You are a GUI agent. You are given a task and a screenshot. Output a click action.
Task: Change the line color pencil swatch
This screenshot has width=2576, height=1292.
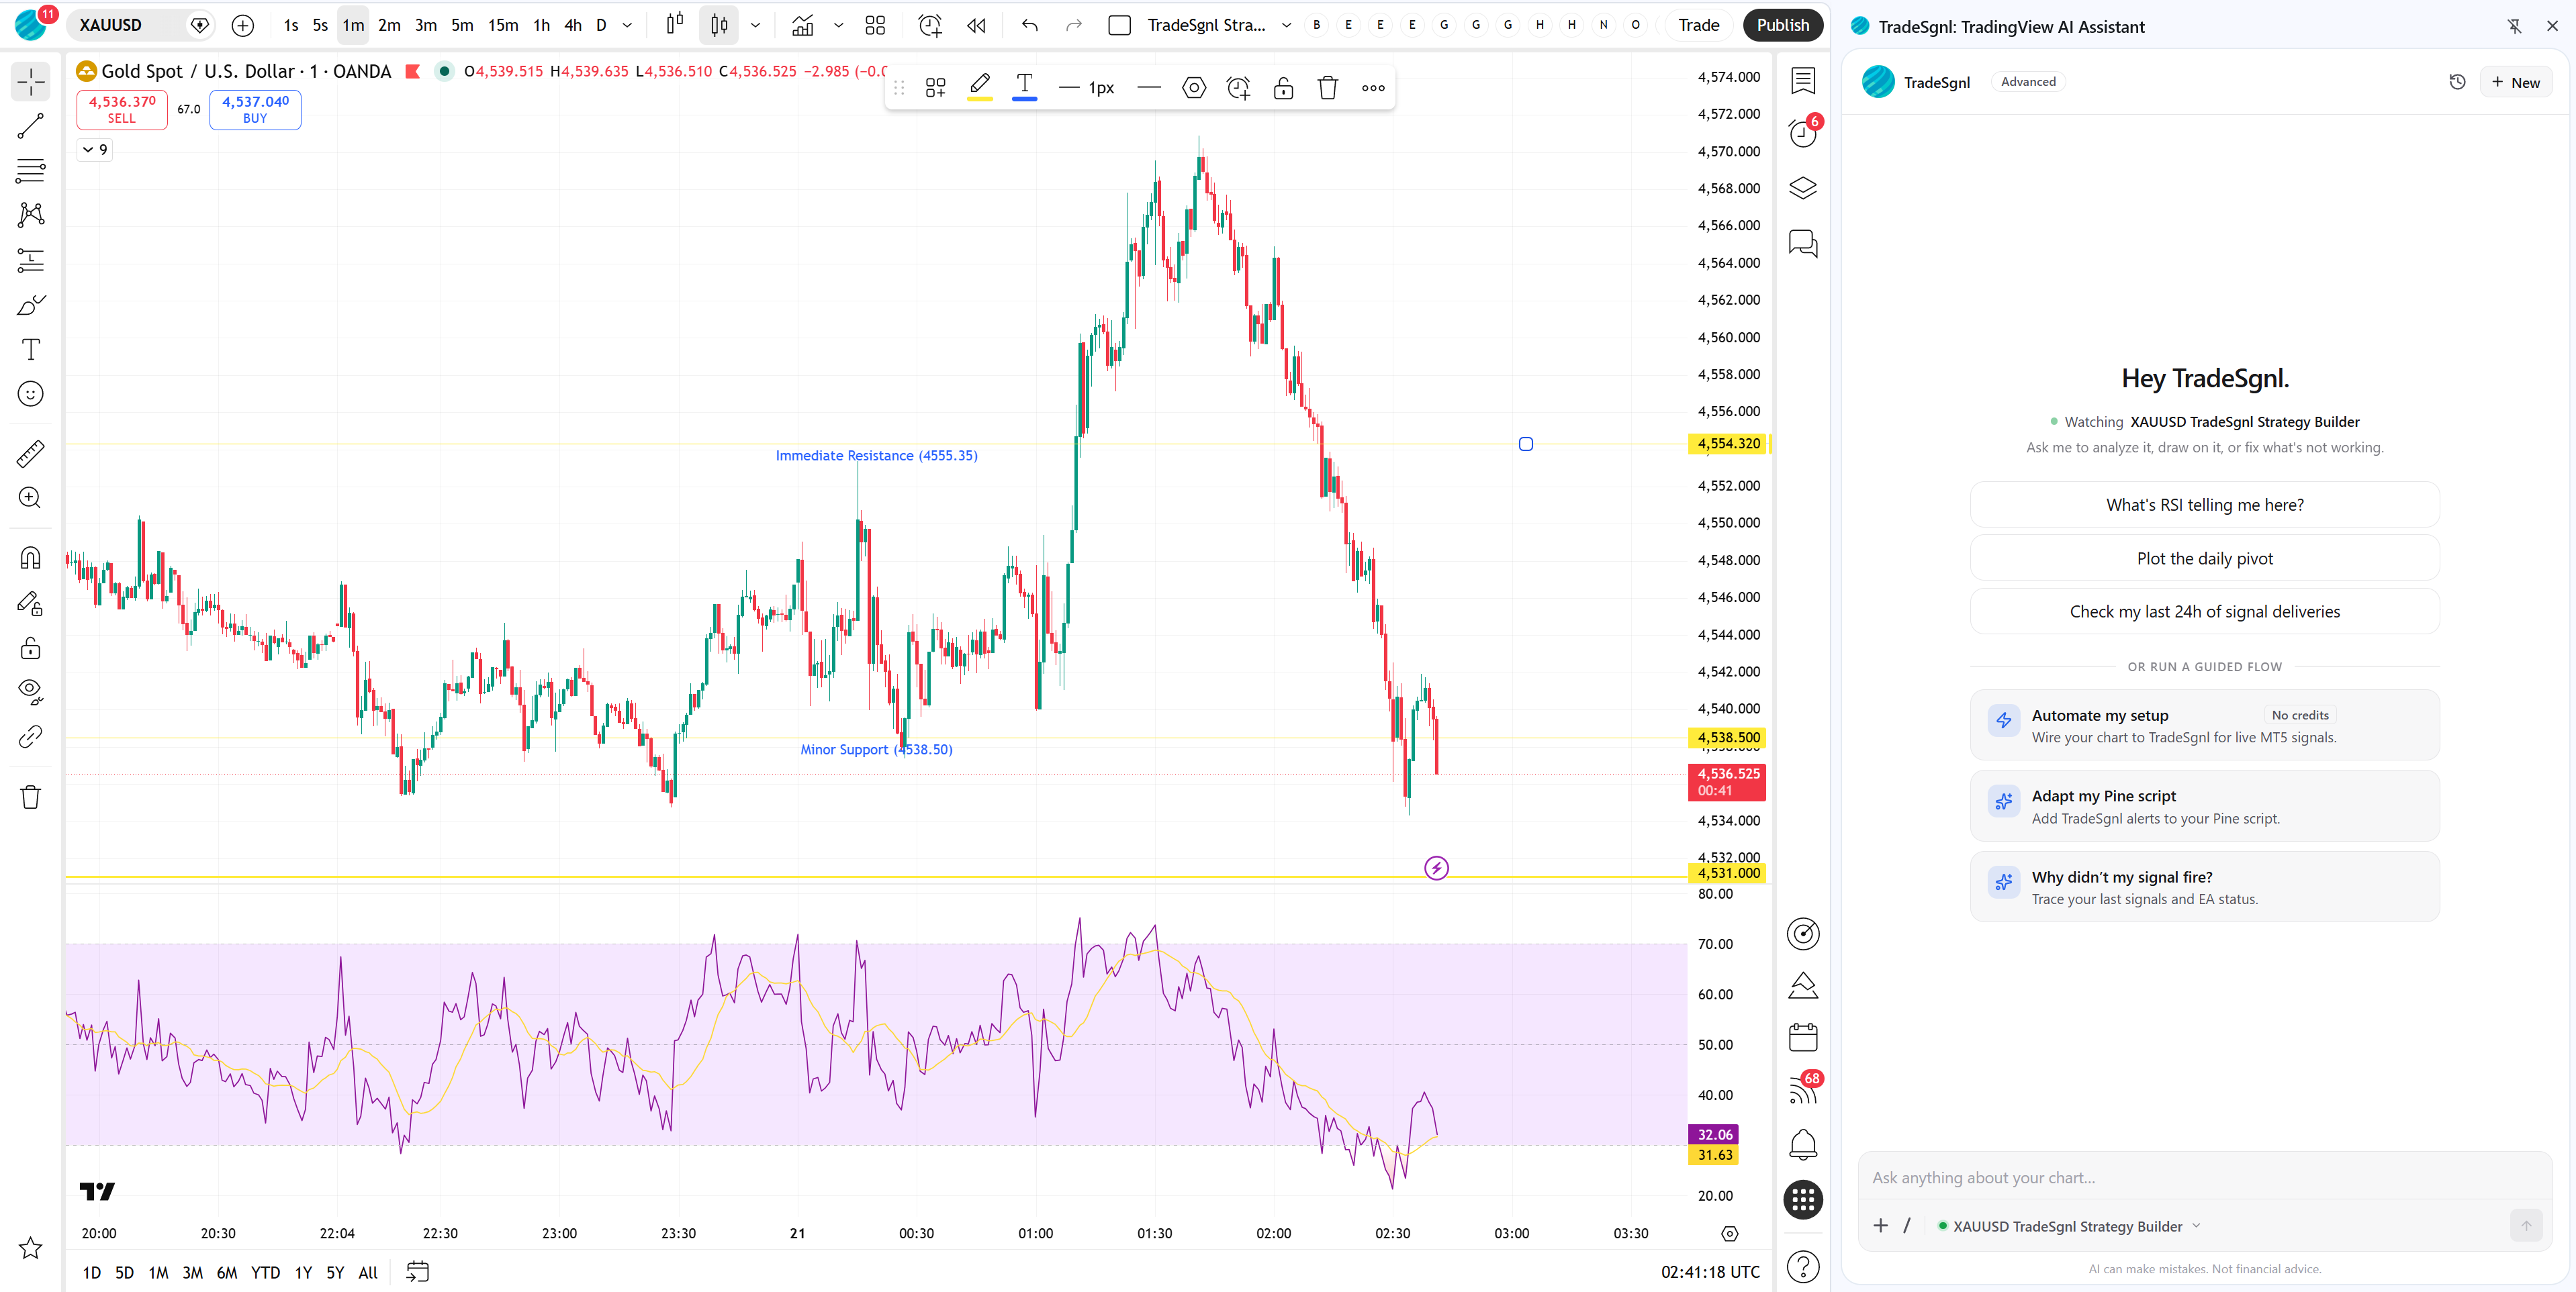tap(980, 88)
